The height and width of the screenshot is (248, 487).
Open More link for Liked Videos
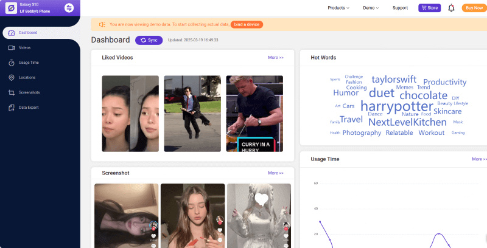click(276, 58)
